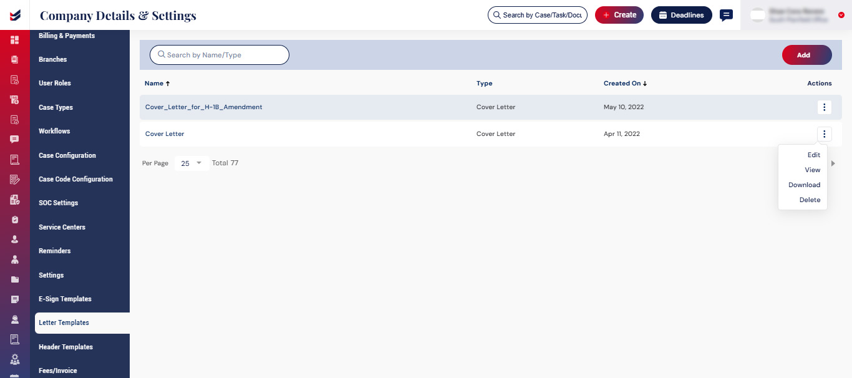Focus the Search by Name/Type field
This screenshot has width=852, height=378.
tap(220, 55)
